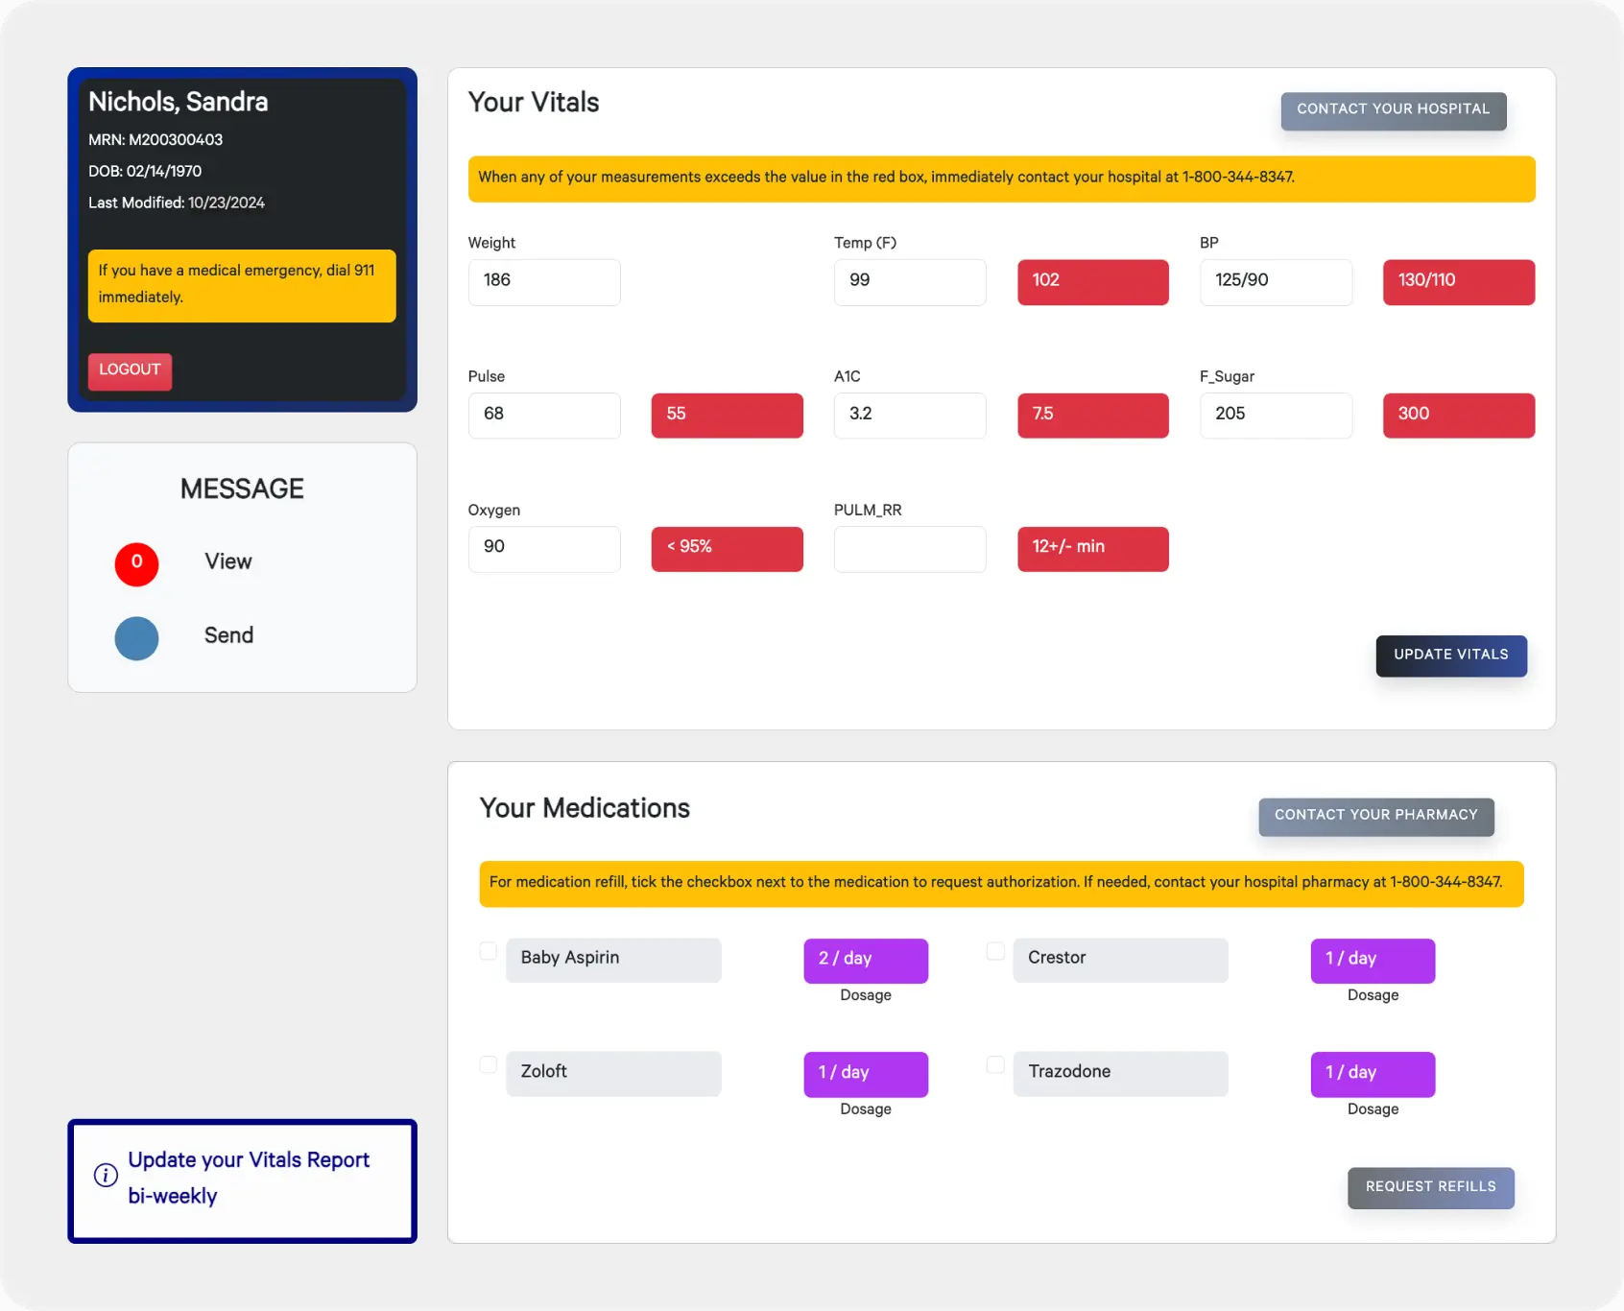Click the Request Refills button
Viewport: 1624px width, 1311px height.
(1430, 1187)
